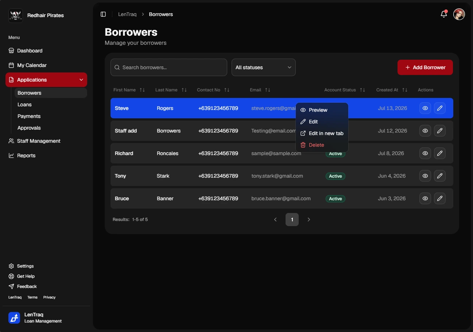Click the Add Borrower button

pyautogui.click(x=425, y=67)
